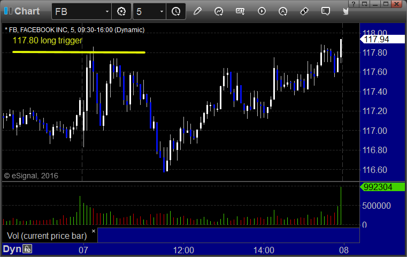Click the 07 date axis label

click(83, 250)
